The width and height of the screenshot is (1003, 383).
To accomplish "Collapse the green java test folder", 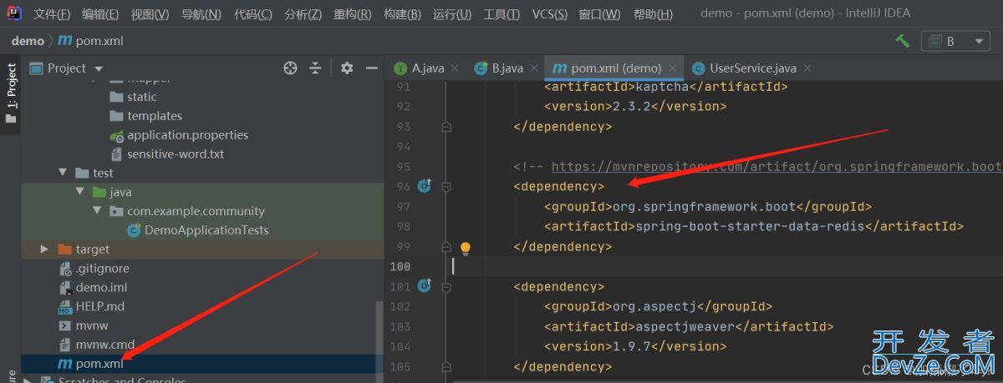I will coord(81,192).
